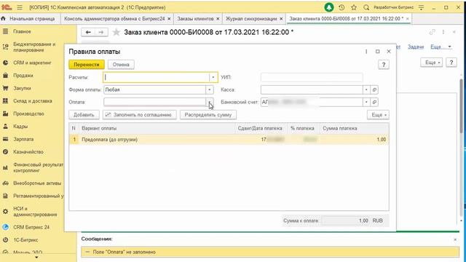Go to Начальная страница home tab

tap(28, 19)
